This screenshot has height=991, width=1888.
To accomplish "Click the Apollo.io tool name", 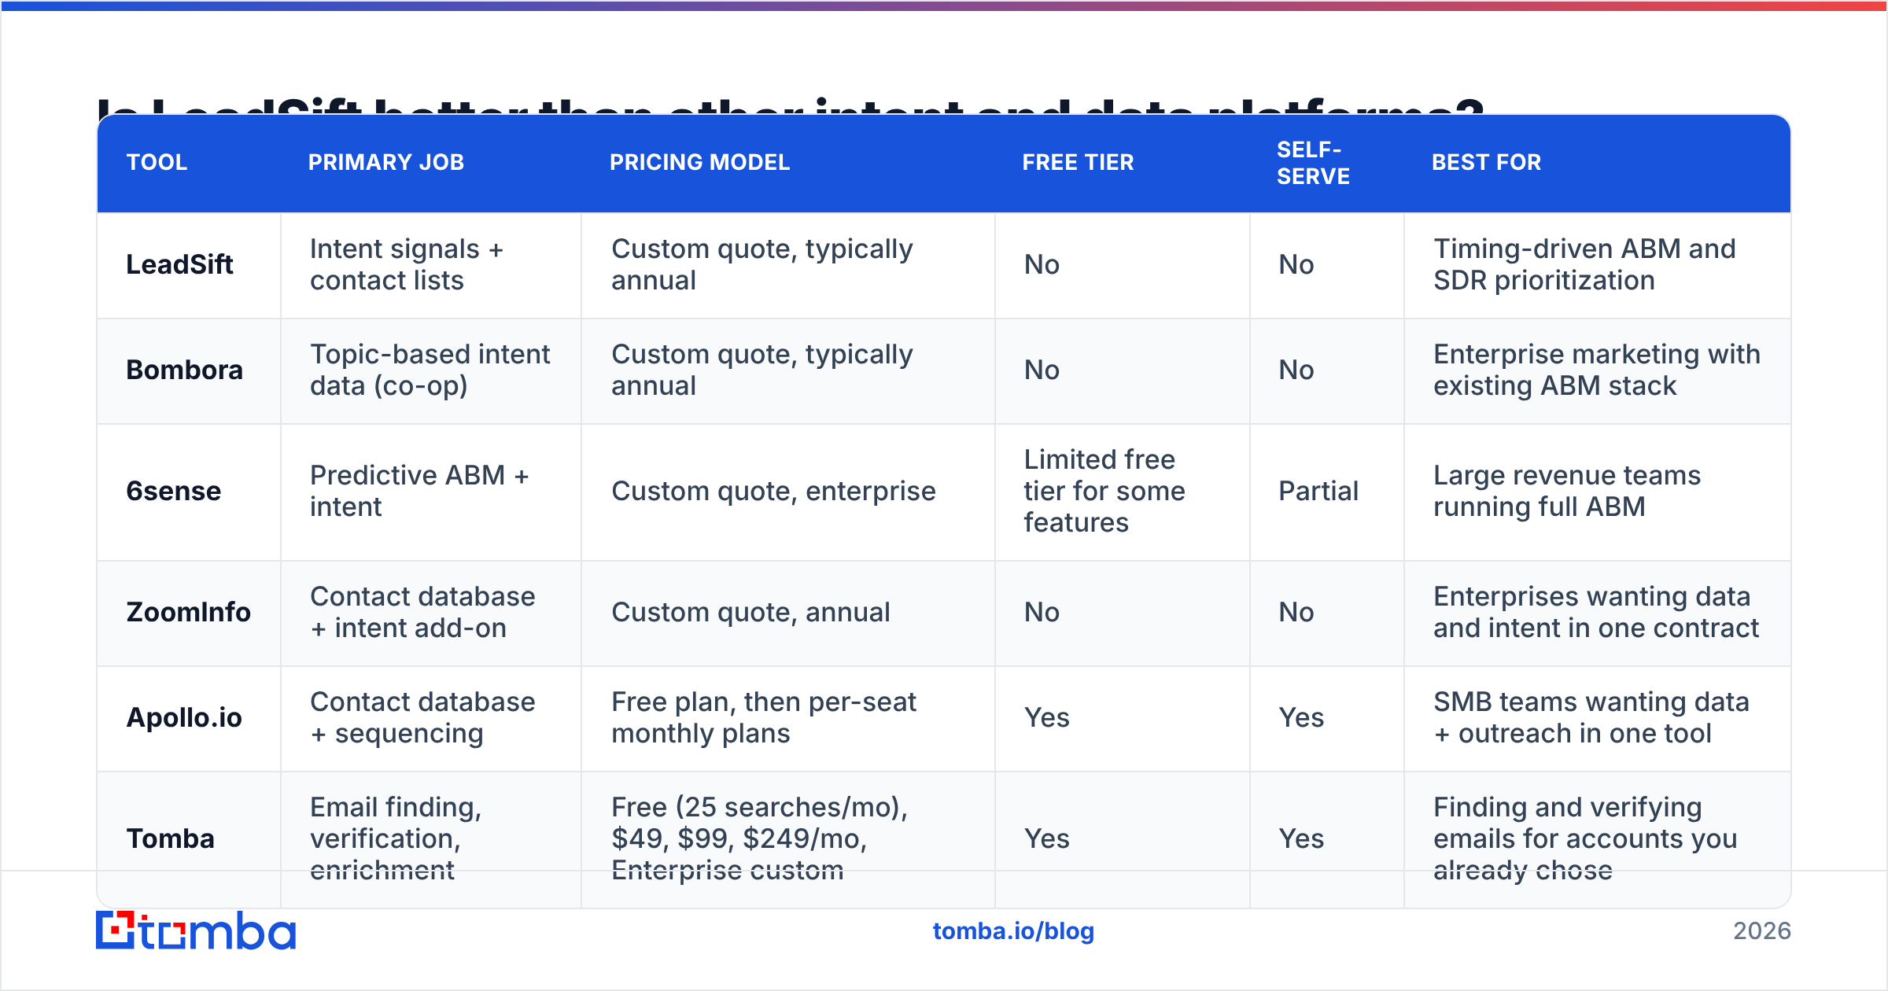I will point(184,718).
